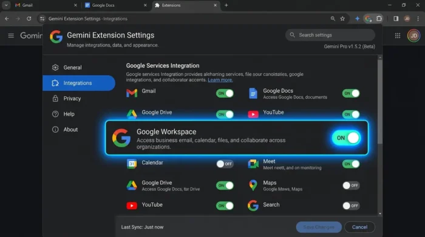Open the browser profile icon in toolbar
425x237 pixels.
tap(407, 19)
